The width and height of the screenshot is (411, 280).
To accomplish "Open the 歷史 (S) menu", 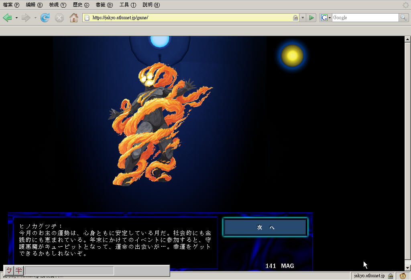I will [x=81, y=5].
